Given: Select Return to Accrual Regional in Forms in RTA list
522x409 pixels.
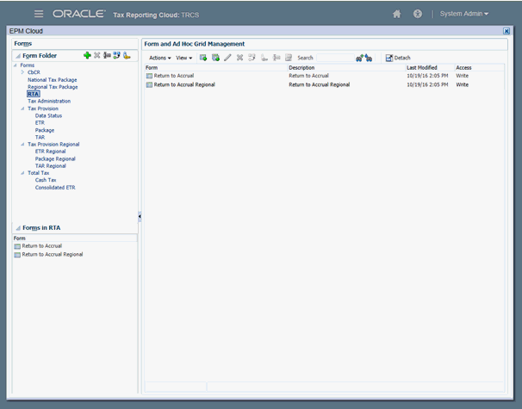Looking at the screenshot, I should pos(53,254).
